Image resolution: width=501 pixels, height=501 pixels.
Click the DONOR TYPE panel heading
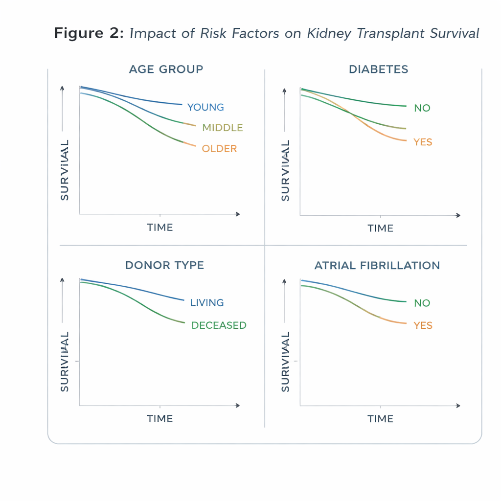164,265
